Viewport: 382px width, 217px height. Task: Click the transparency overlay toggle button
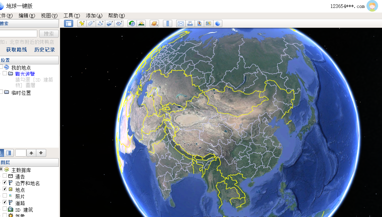9,153
